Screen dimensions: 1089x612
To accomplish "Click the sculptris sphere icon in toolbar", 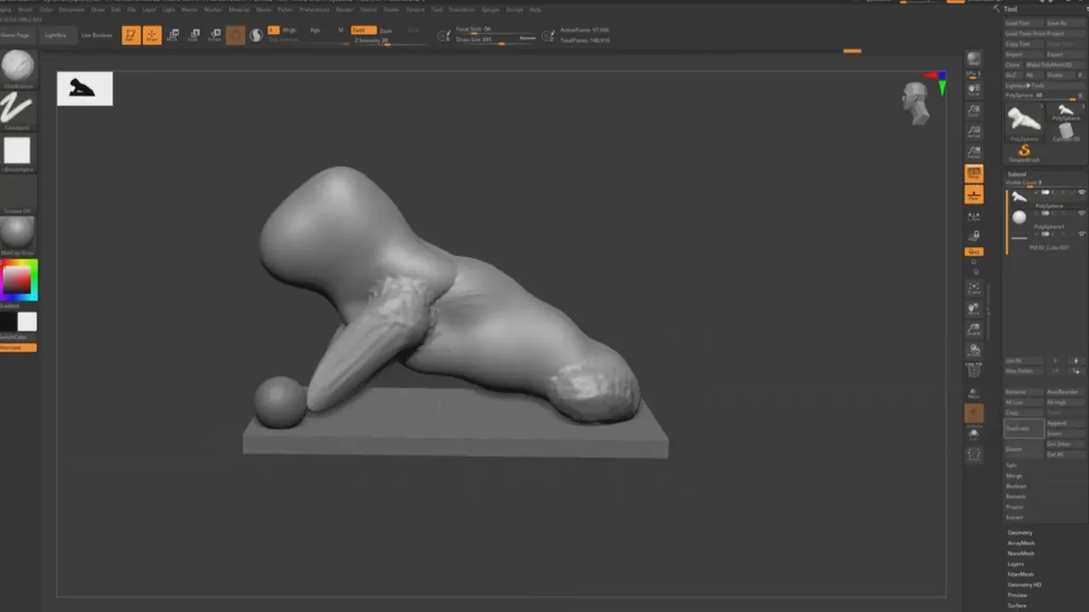I will point(255,35).
